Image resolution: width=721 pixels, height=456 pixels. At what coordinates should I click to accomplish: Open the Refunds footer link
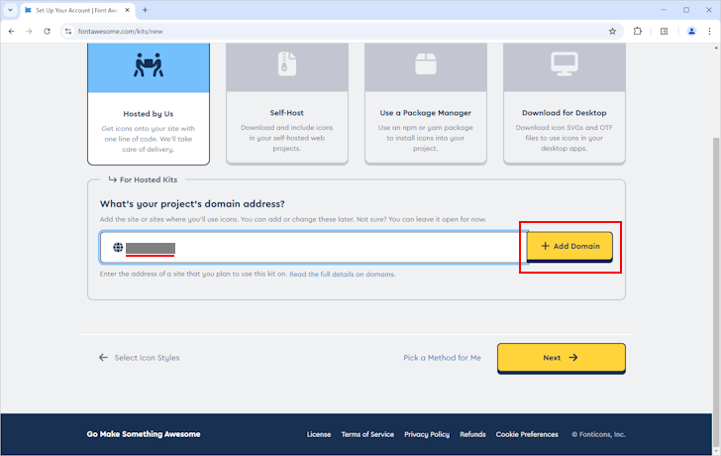click(472, 434)
